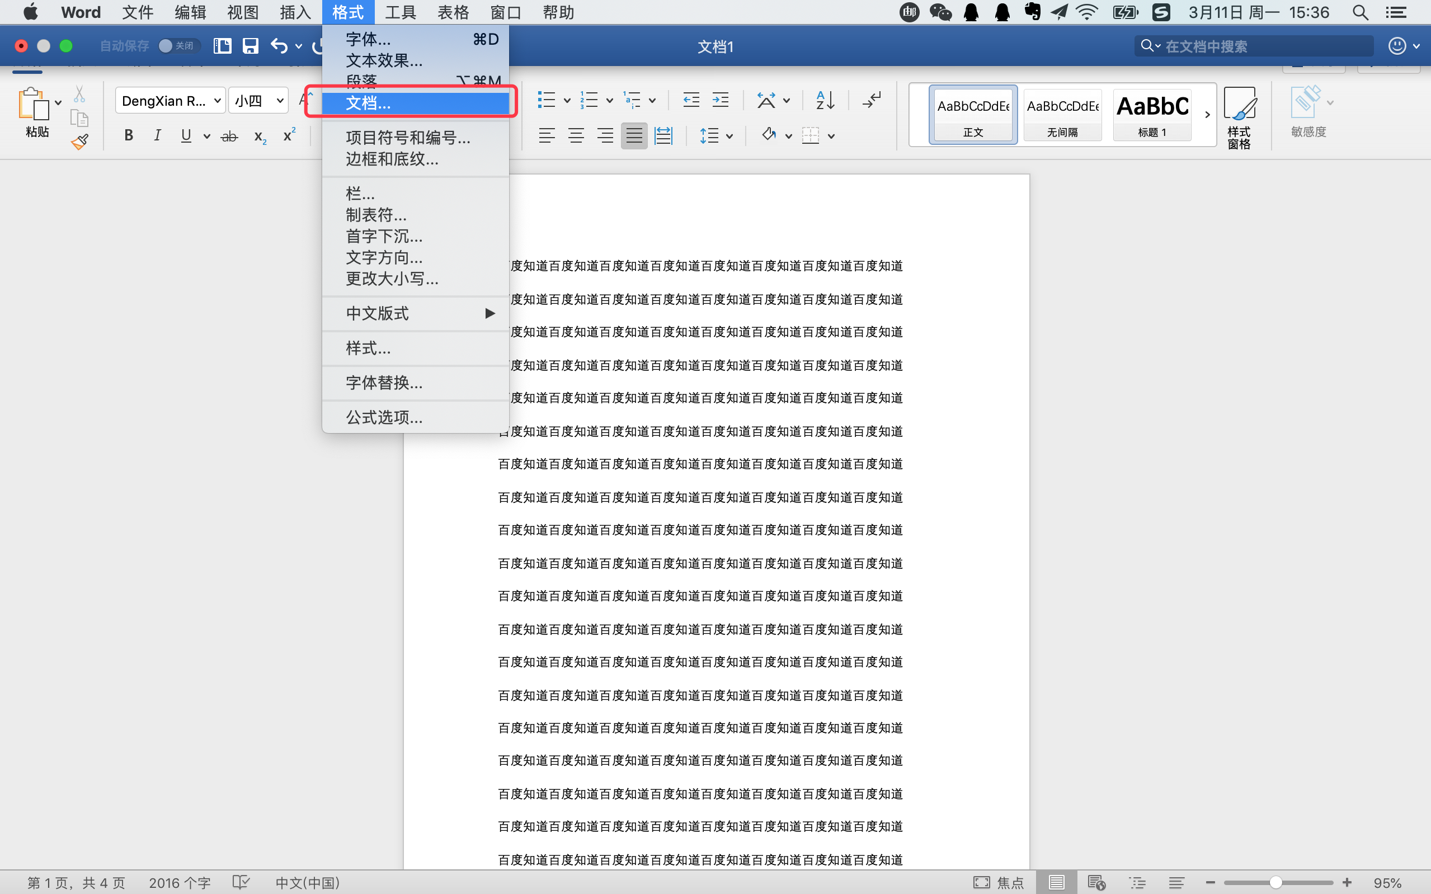Switch to Focus mode in status bar
The width and height of the screenshot is (1431, 894).
(999, 883)
